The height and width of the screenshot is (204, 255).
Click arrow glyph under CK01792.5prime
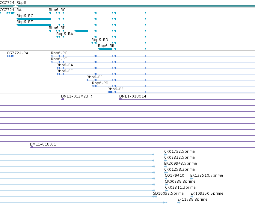(166, 154)
